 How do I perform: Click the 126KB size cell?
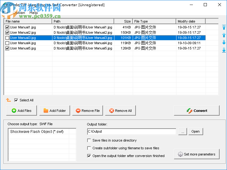click(x=126, y=48)
